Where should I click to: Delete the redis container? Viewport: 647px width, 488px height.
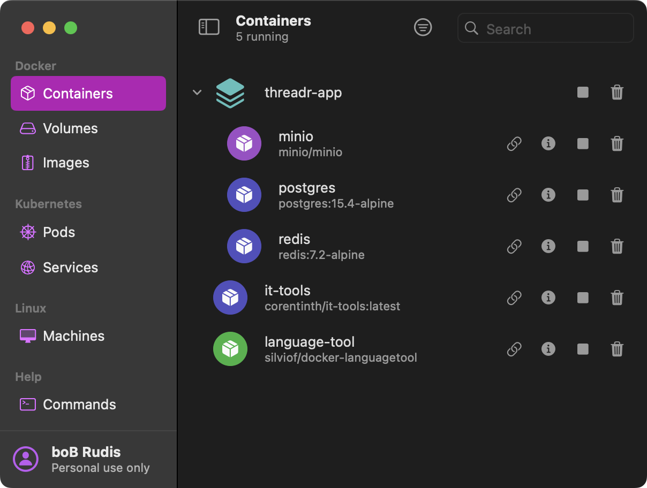click(x=617, y=246)
